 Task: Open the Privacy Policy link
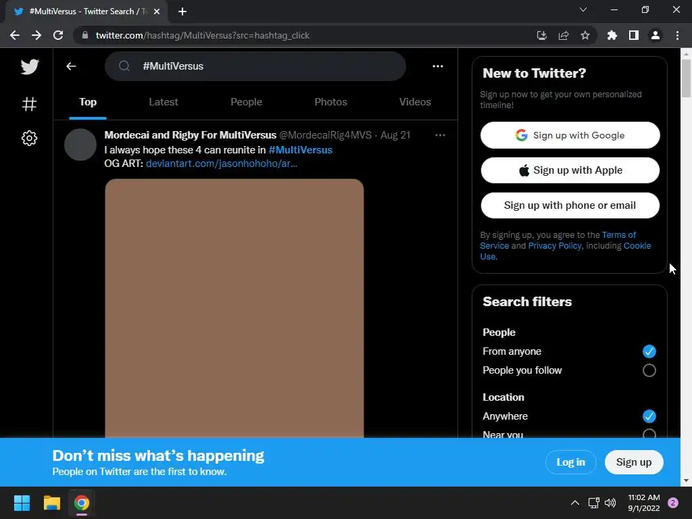pyautogui.click(x=555, y=246)
